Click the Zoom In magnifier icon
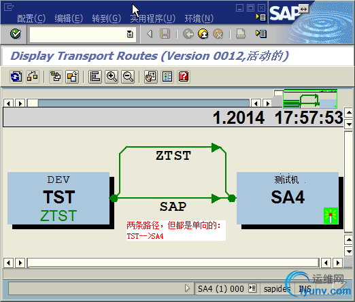The image size is (355, 302). [x=112, y=77]
